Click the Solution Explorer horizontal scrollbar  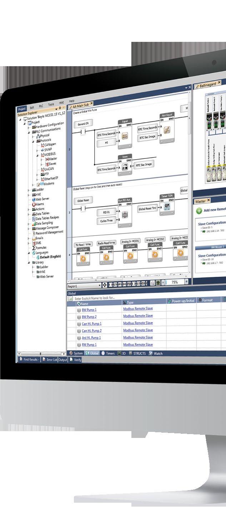[42, 354]
